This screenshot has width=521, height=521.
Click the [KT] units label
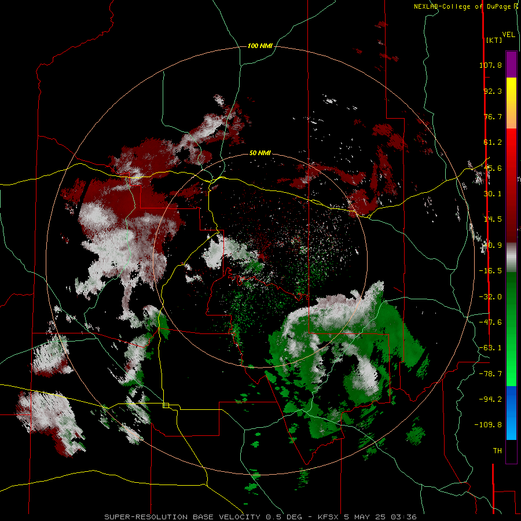click(494, 40)
